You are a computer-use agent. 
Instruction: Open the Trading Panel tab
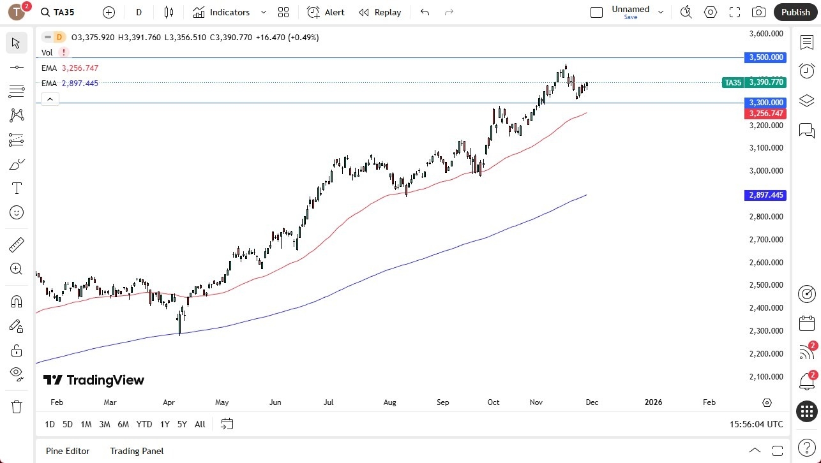137,451
